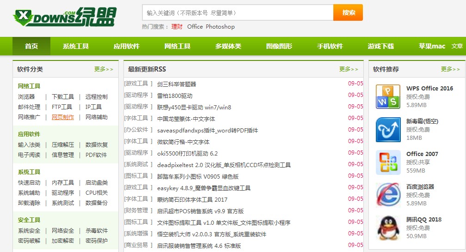Click the [办公软件] category tag
466x252 pixels.
coord(138,130)
